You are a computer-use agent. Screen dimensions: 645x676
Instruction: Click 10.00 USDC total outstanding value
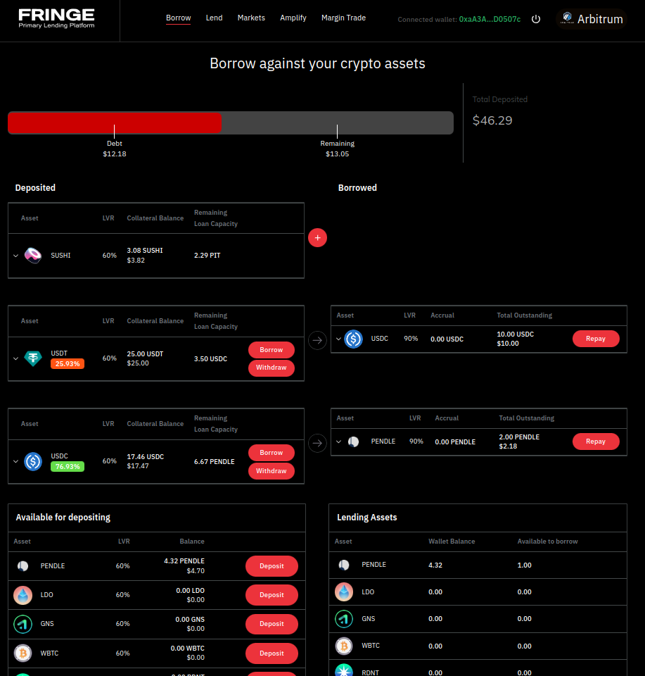(516, 334)
